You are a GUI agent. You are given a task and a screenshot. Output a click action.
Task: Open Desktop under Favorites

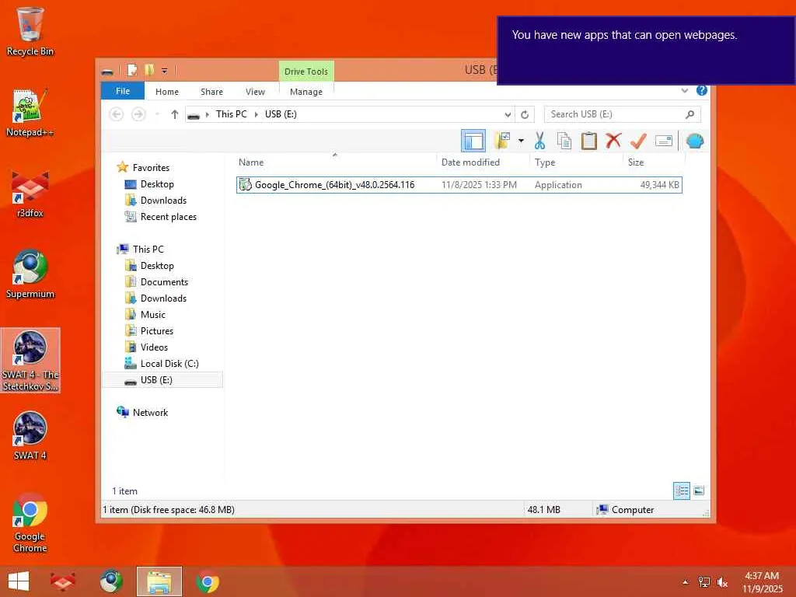(x=157, y=183)
